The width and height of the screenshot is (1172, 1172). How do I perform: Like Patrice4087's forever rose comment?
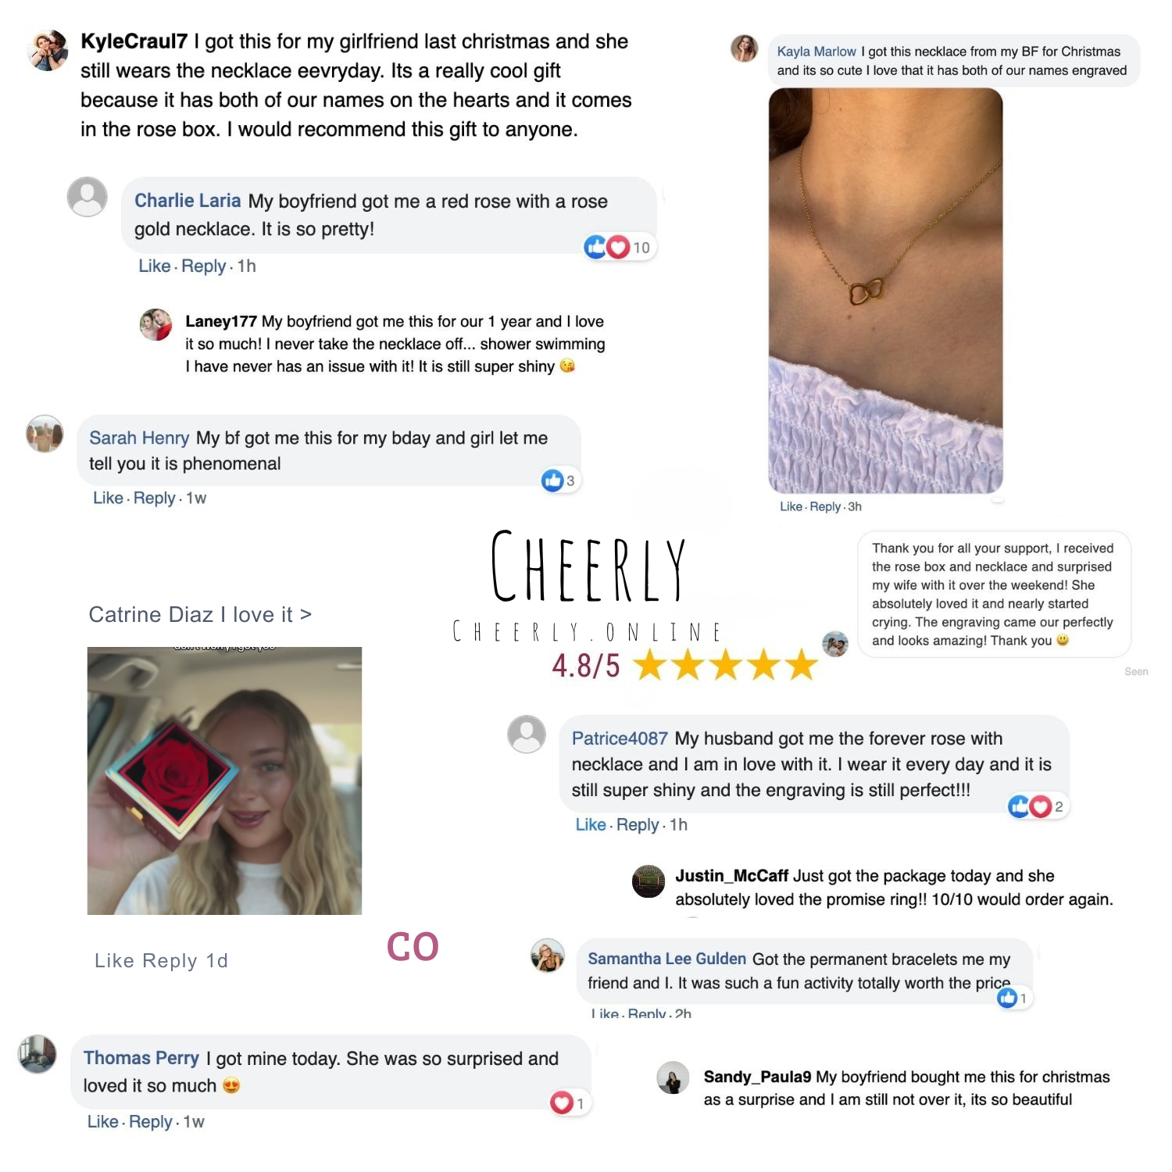(x=591, y=825)
